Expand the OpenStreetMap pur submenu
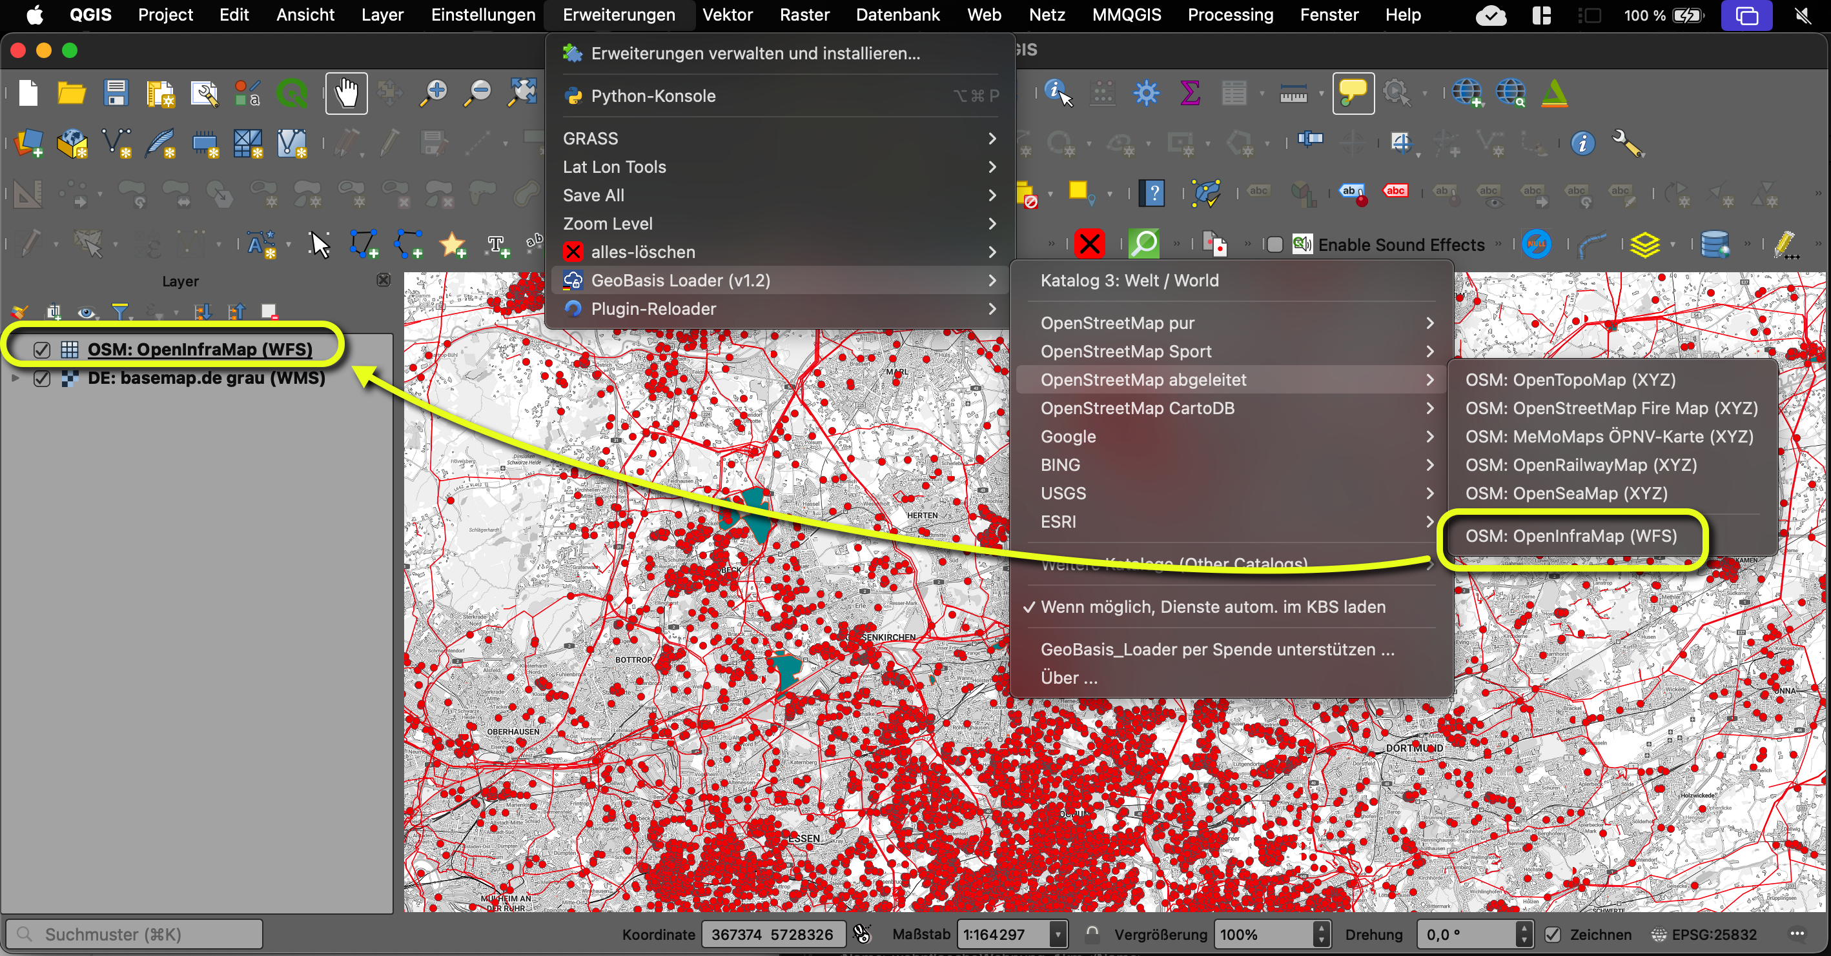Screen dimensions: 1831x956 pos(1232,323)
